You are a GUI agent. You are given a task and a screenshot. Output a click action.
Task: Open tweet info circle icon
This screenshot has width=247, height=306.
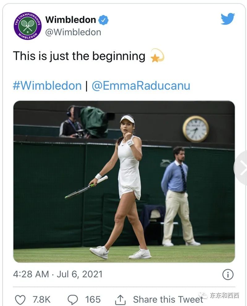(228, 274)
